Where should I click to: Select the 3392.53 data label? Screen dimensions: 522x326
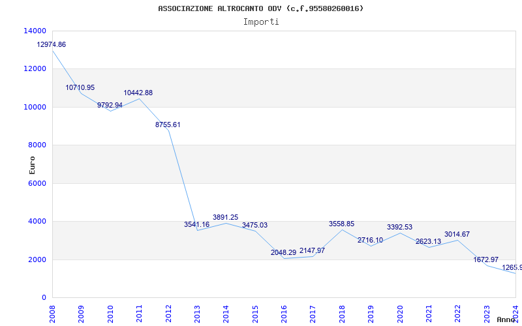coord(399,227)
